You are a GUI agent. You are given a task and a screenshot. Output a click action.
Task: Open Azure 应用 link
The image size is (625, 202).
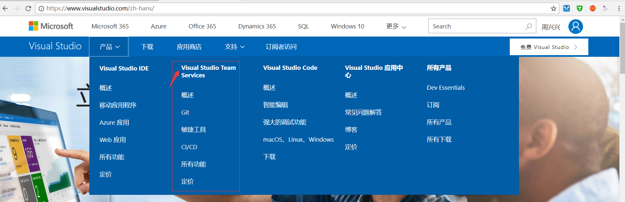coord(114,122)
